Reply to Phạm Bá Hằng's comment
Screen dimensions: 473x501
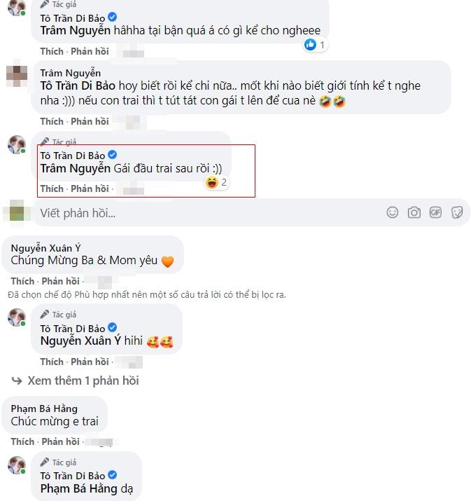60,441
